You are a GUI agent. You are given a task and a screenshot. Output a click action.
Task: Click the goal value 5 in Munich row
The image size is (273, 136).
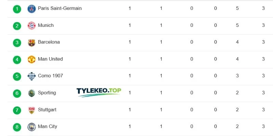coord(237,25)
